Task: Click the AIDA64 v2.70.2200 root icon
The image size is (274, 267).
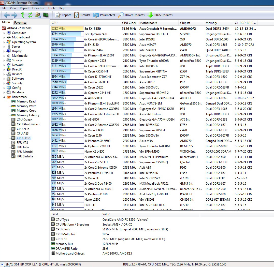Action: (4, 28)
